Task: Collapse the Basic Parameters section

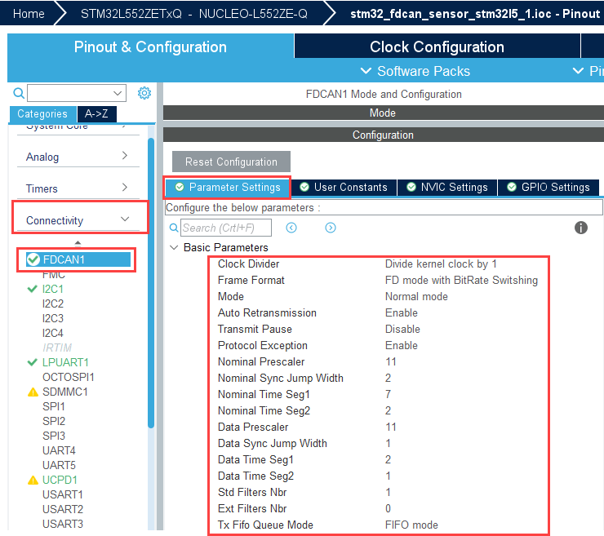Action: 174,247
